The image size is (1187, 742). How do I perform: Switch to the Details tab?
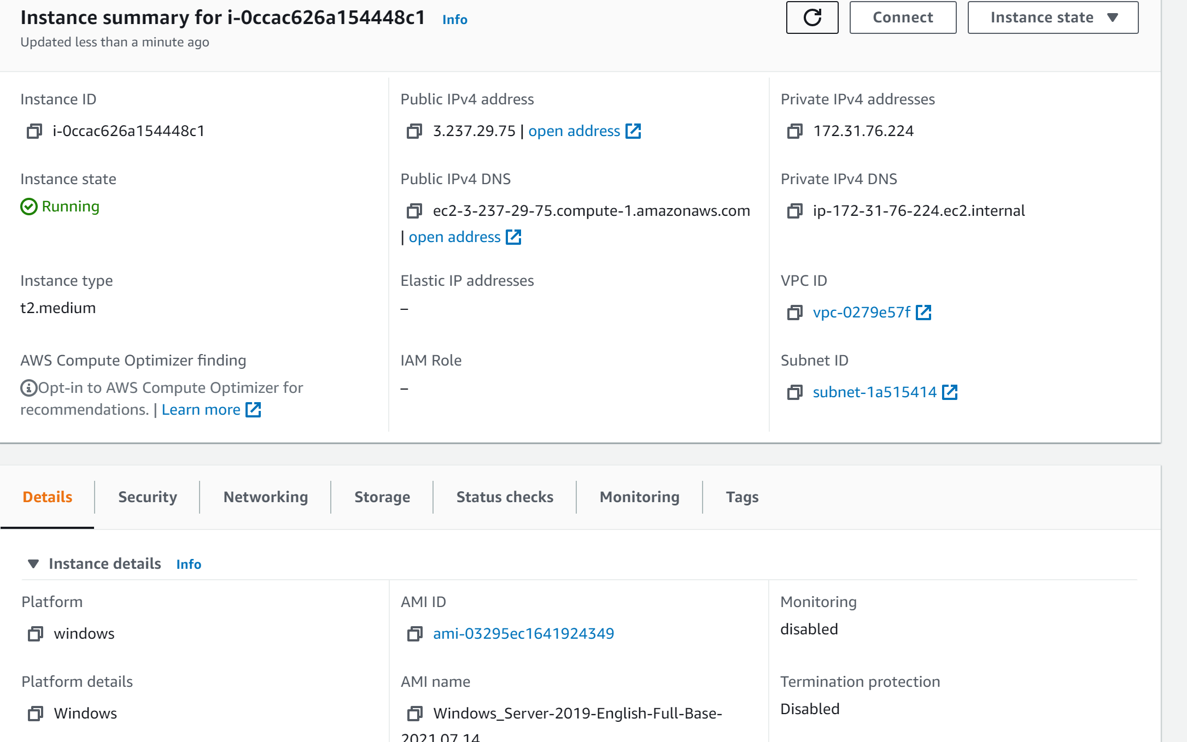point(48,497)
